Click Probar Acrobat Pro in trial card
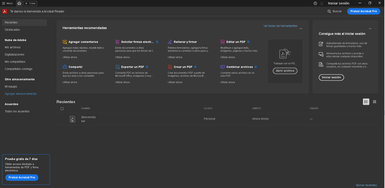Viewport: 385px width, 188px height. click(x=22, y=177)
